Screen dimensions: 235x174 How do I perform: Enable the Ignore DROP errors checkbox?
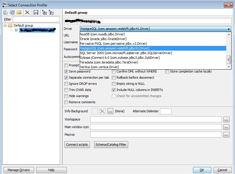66,84
